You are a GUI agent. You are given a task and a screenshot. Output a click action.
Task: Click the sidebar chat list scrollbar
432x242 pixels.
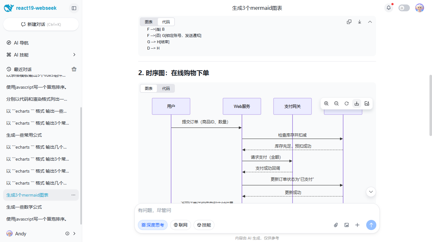click(81, 166)
